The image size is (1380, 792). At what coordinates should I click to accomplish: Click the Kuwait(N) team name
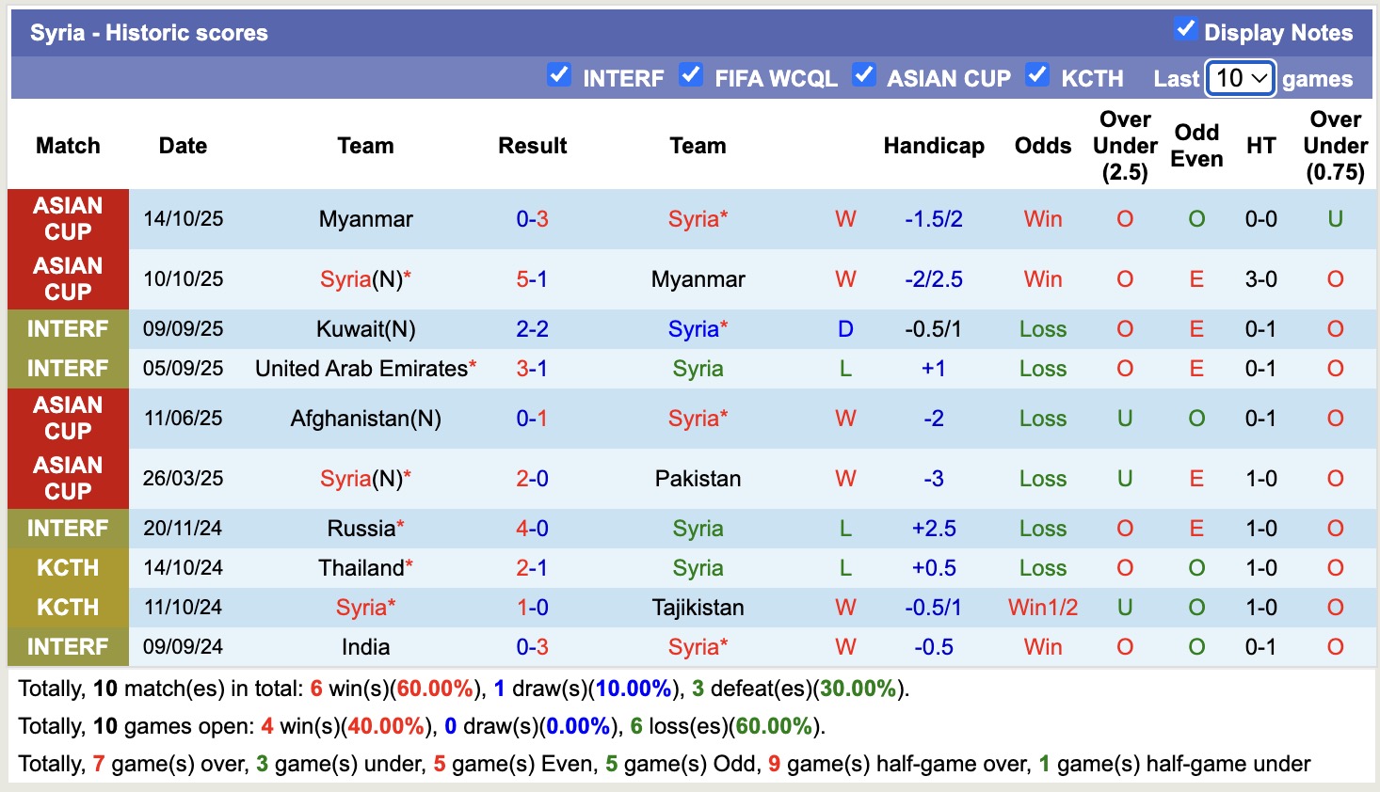(x=365, y=328)
